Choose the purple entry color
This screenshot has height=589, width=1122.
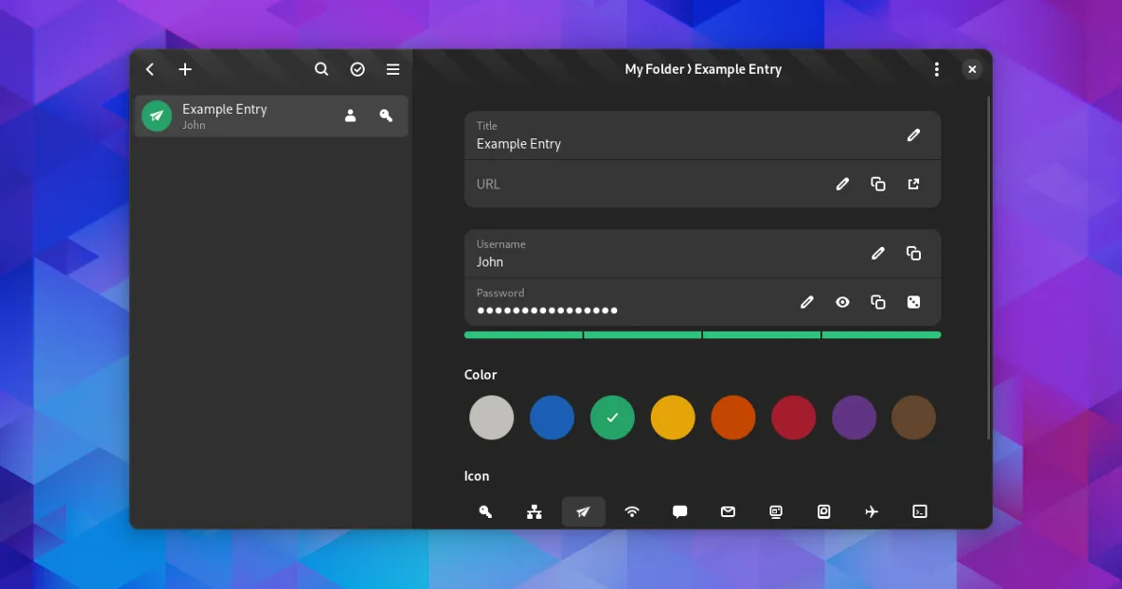[854, 418]
